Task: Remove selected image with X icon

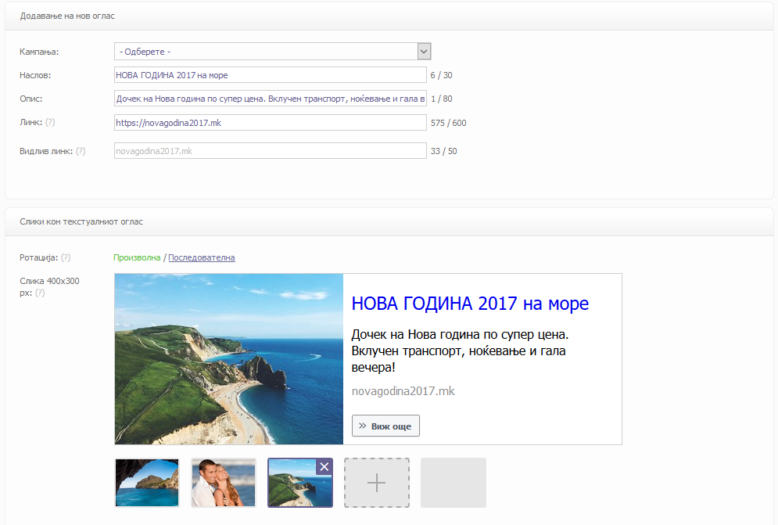Action: [x=324, y=467]
